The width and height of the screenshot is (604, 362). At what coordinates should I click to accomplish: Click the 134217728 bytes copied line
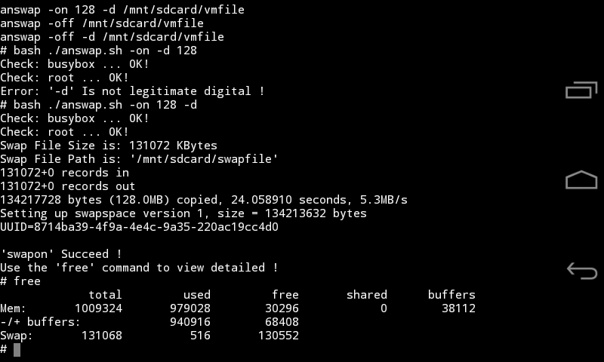(x=204, y=200)
